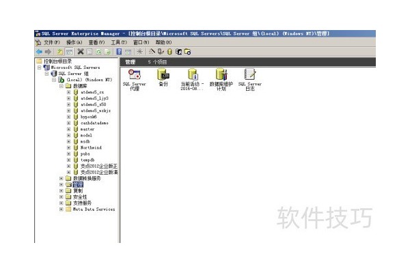Go up one level with folder icon
Viewport: 410px width, 273px height.
pos(60,52)
